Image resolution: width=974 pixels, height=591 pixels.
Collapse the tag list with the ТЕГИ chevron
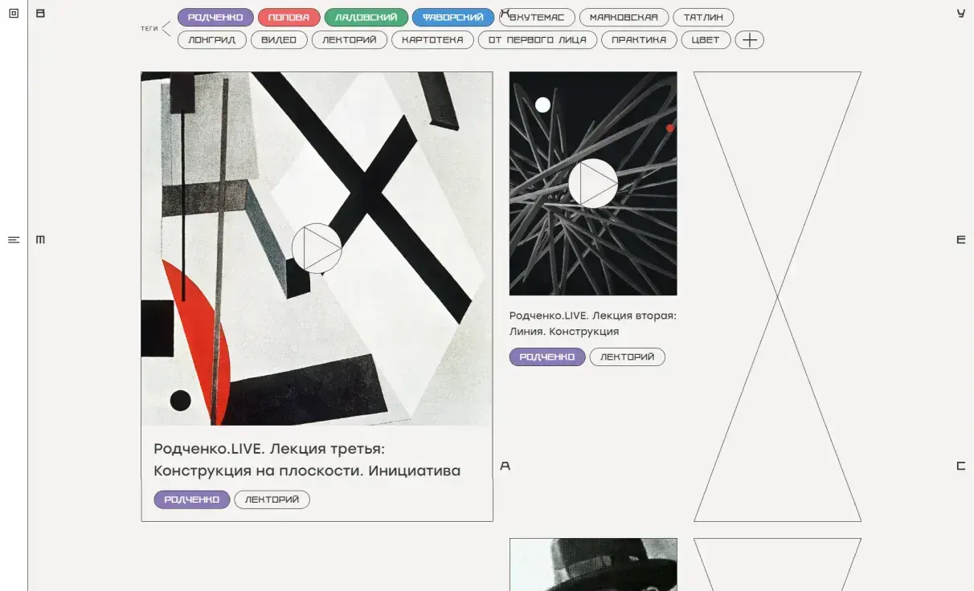click(166, 29)
